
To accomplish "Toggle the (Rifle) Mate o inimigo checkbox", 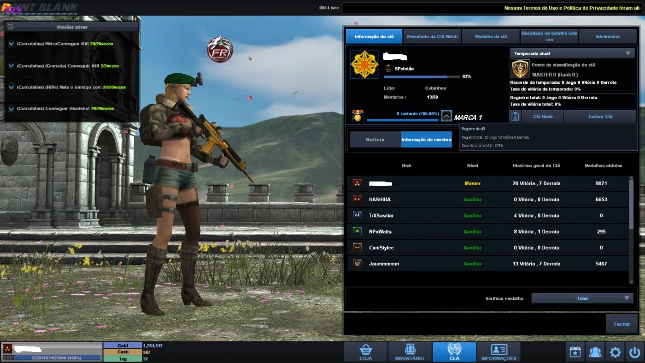I will [x=11, y=87].
